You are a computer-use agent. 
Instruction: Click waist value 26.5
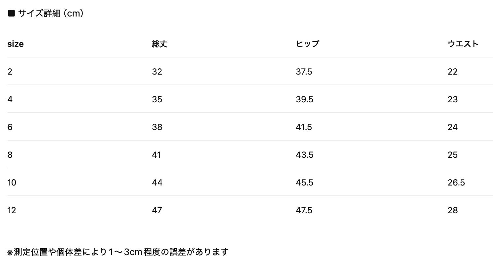(x=456, y=183)
